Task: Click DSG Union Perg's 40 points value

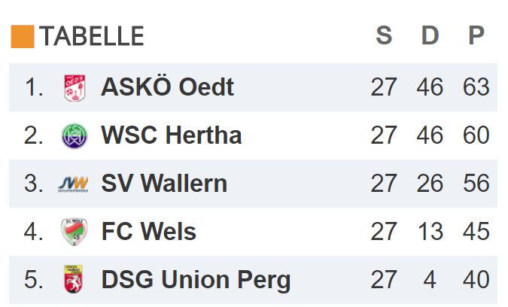Action: [476, 280]
